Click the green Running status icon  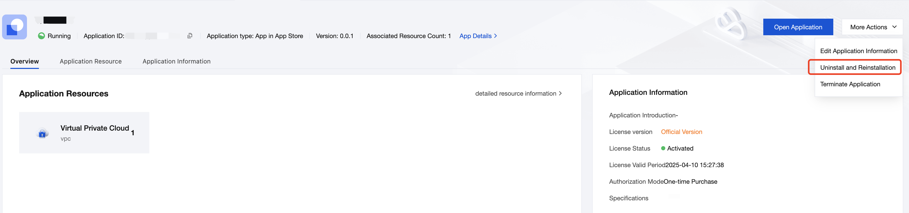(41, 36)
